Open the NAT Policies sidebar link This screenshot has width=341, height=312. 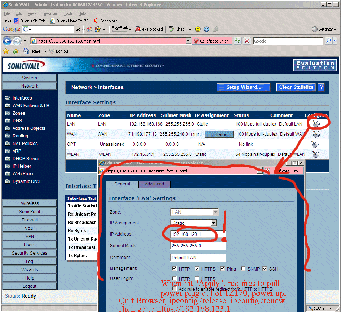pyautogui.click(x=25, y=144)
